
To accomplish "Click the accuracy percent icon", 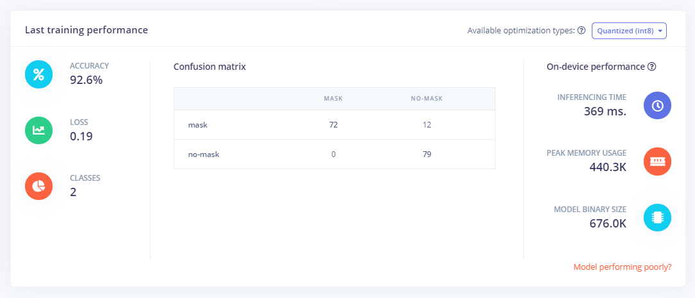I will 38,74.
